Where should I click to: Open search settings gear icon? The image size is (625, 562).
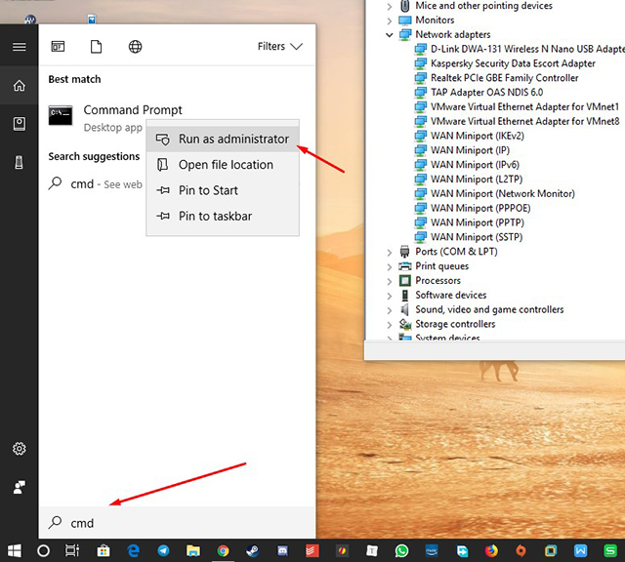(19, 449)
